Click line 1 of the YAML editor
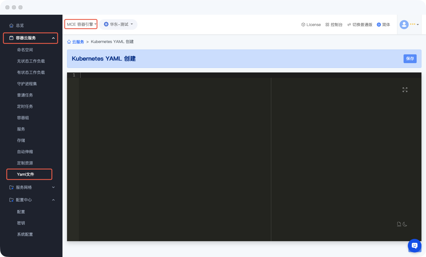 (170, 75)
